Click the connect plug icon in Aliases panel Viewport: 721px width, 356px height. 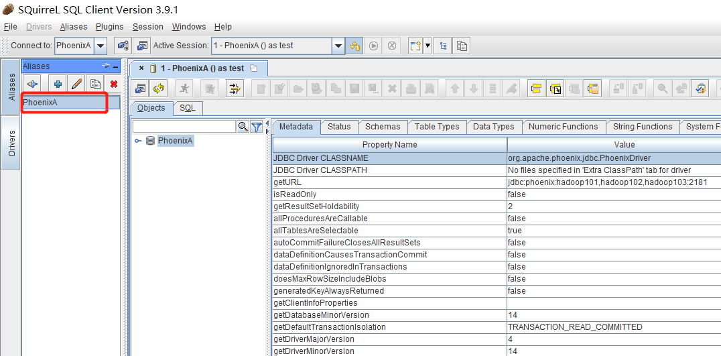pos(33,84)
